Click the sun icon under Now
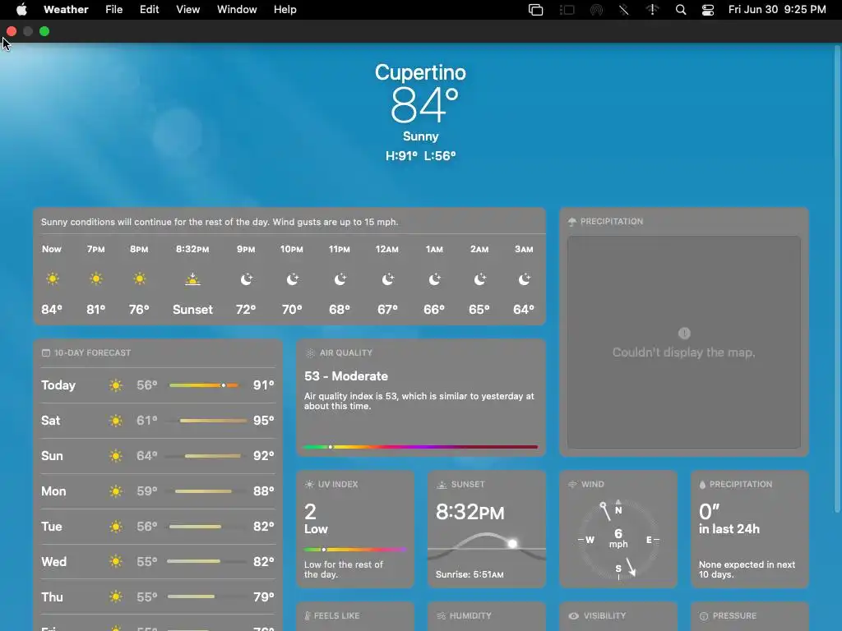 52,279
